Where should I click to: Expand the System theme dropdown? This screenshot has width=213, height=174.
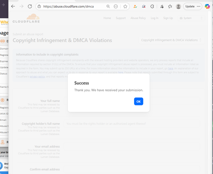(x=191, y=18)
